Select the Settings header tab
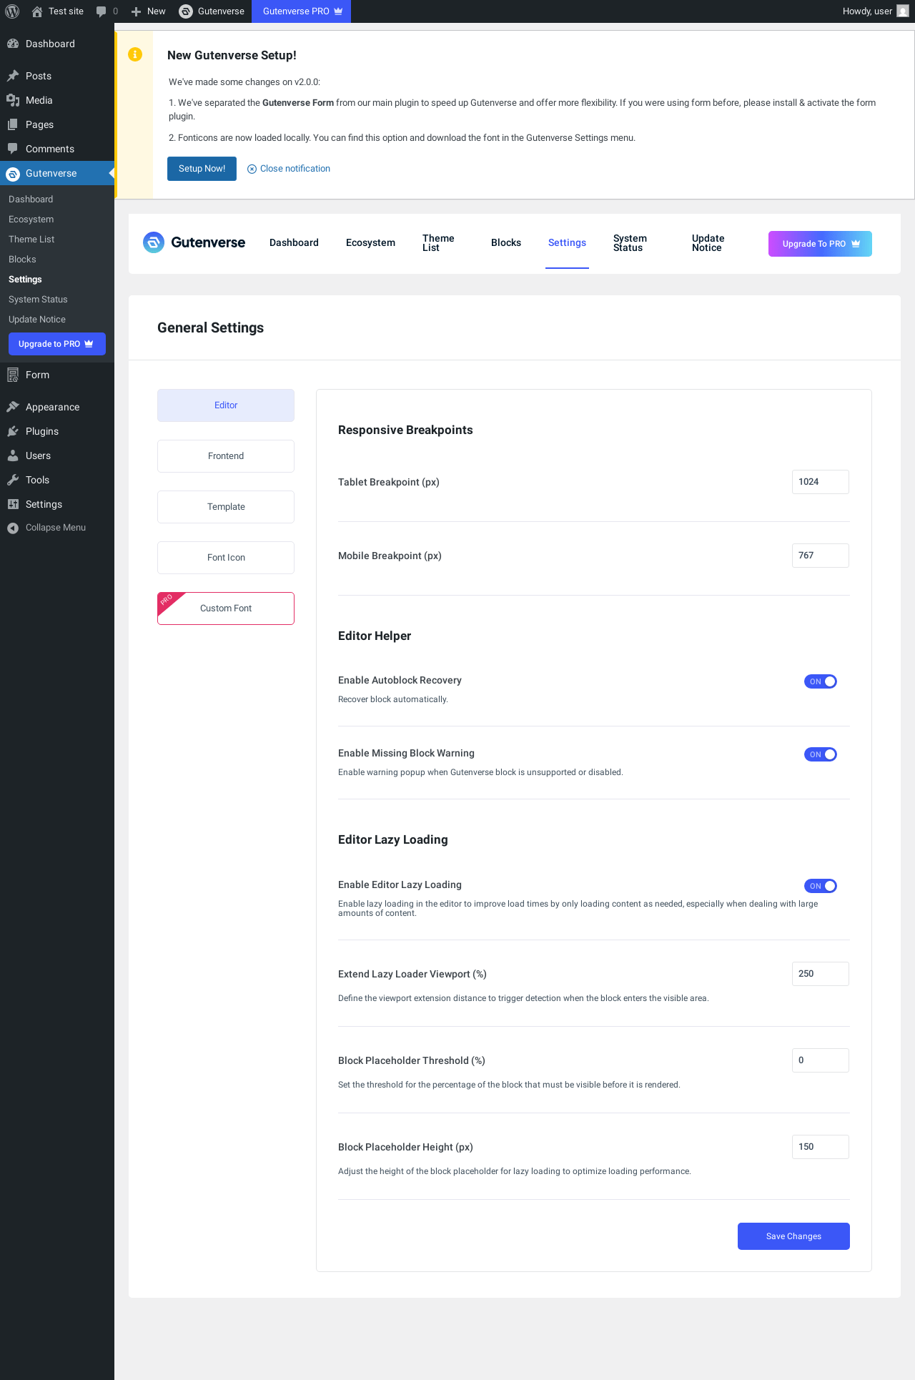This screenshot has width=915, height=1380. (x=567, y=243)
